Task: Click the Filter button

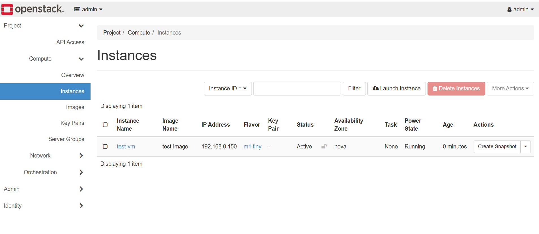Action: point(354,89)
